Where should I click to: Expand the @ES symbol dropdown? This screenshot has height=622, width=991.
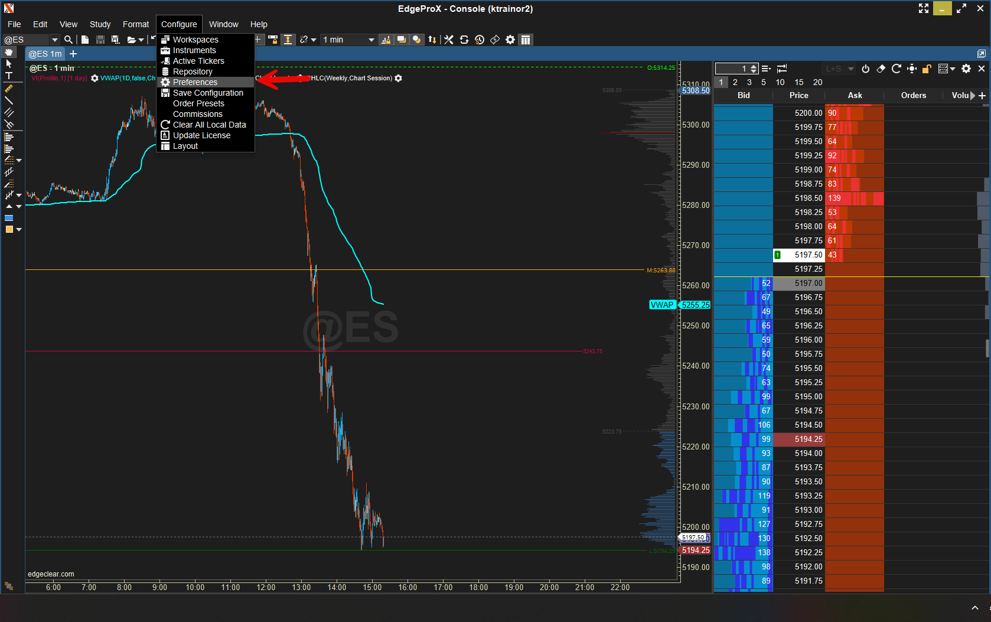(x=55, y=40)
